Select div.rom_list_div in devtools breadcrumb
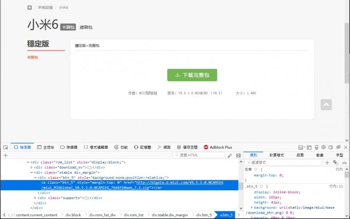The height and width of the screenshot is (219, 350). point(103,215)
